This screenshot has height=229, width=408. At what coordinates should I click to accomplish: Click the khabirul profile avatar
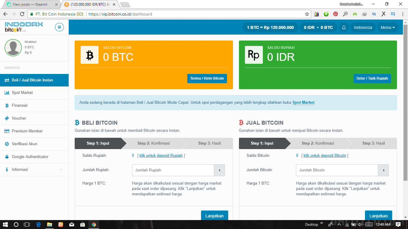(13, 48)
